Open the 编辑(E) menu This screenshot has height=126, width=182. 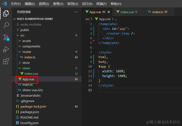[30, 4]
